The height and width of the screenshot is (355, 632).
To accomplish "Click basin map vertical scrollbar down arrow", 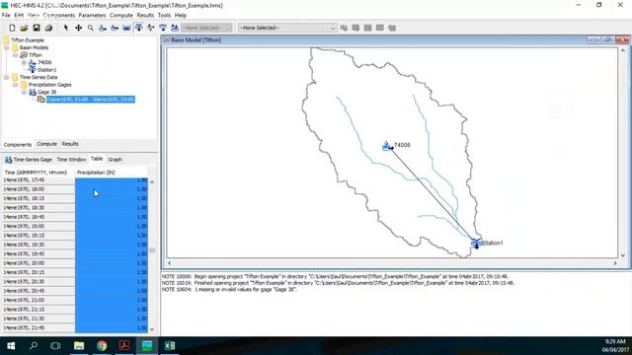I will (x=623, y=255).
